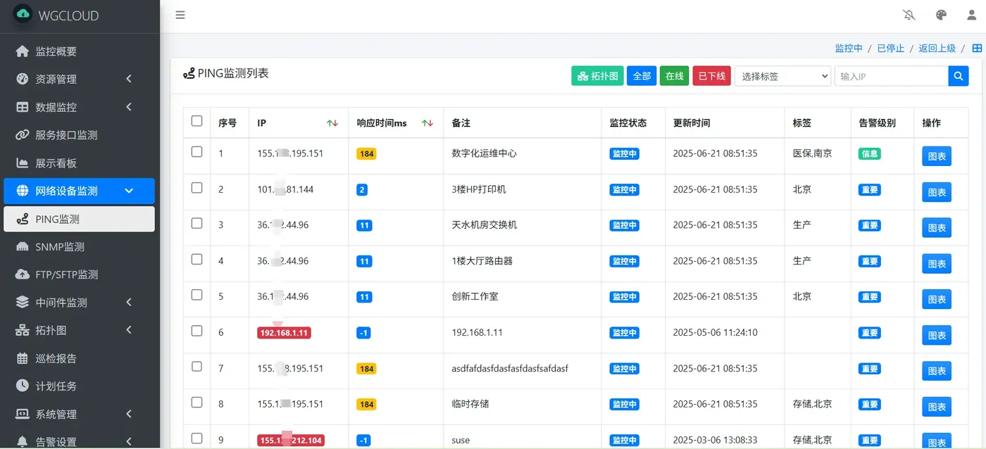The image size is (986, 449).
Task: Open the 选择标签 dropdown
Action: pos(783,76)
